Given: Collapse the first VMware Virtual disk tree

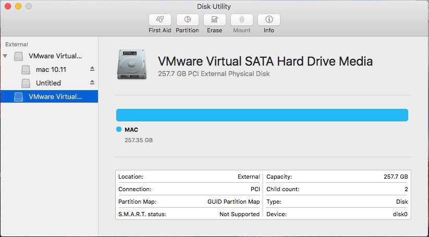Looking at the screenshot, I should 5,56.
